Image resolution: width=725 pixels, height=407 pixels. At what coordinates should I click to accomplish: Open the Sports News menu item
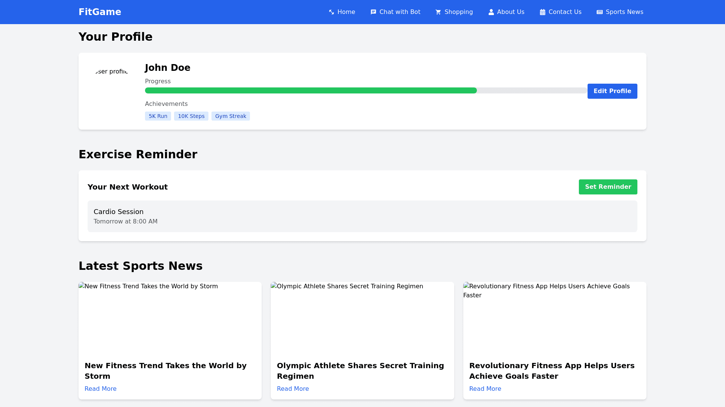pos(624,12)
